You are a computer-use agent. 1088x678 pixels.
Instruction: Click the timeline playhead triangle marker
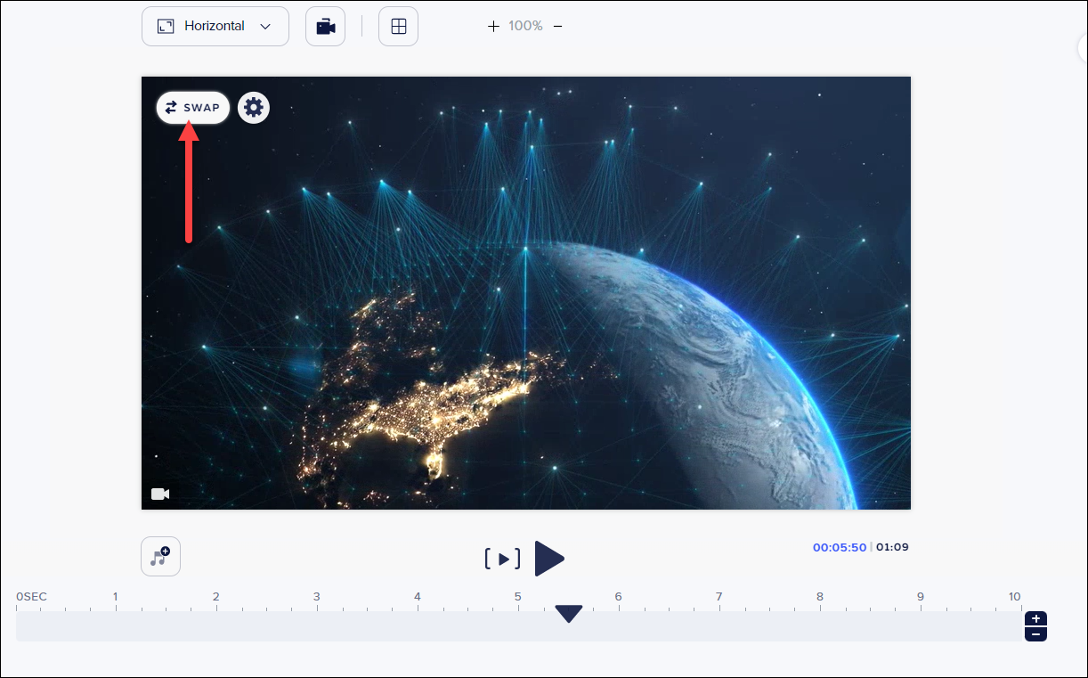click(x=568, y=614)
